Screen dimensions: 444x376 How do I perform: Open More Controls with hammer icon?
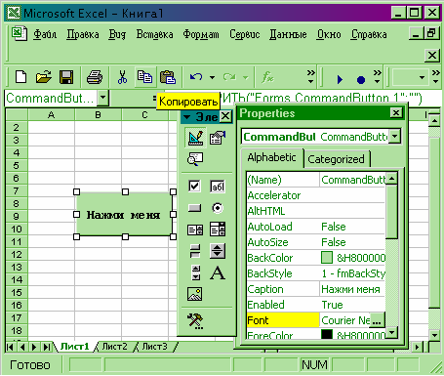195,321
